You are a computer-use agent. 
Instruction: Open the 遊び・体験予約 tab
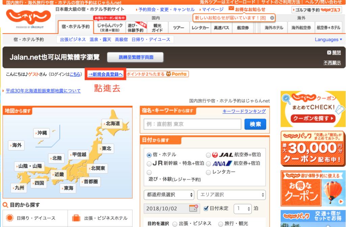coord(136,28)
